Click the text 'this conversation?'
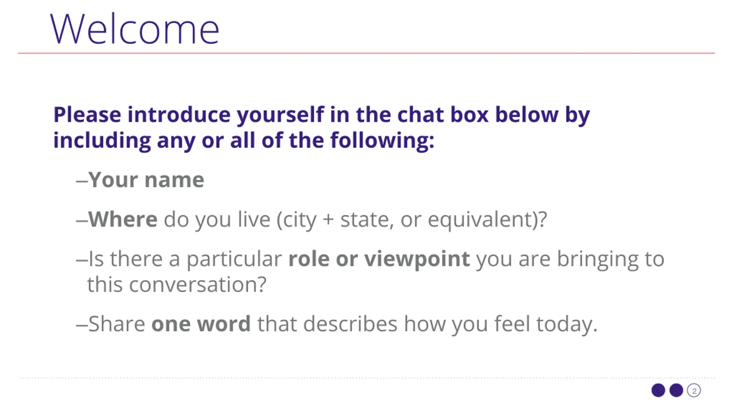Screen dimensions: 734x413 point(177,285)
